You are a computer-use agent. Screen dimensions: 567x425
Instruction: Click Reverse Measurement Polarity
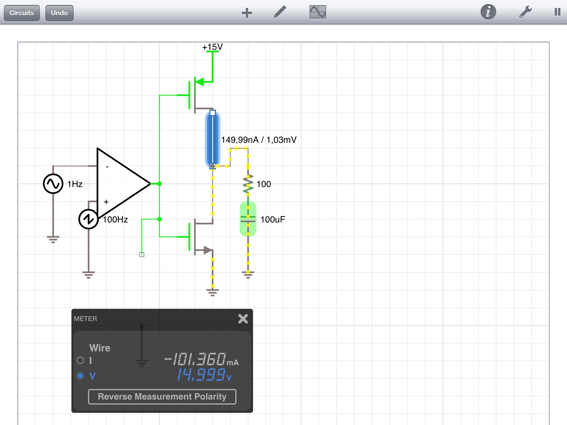tap(162, 397)
